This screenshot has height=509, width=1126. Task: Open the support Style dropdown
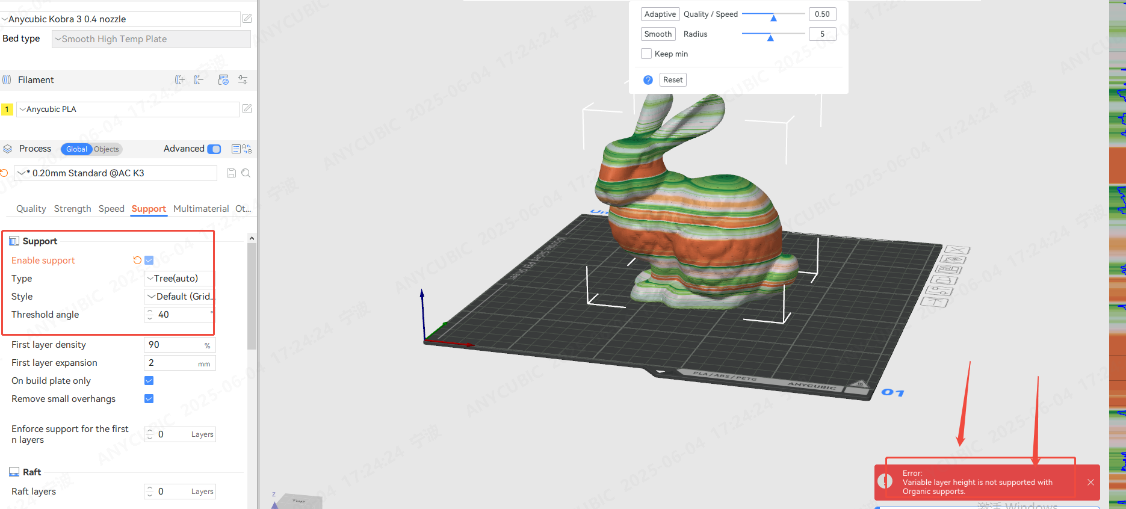click(x=179, y=297)
